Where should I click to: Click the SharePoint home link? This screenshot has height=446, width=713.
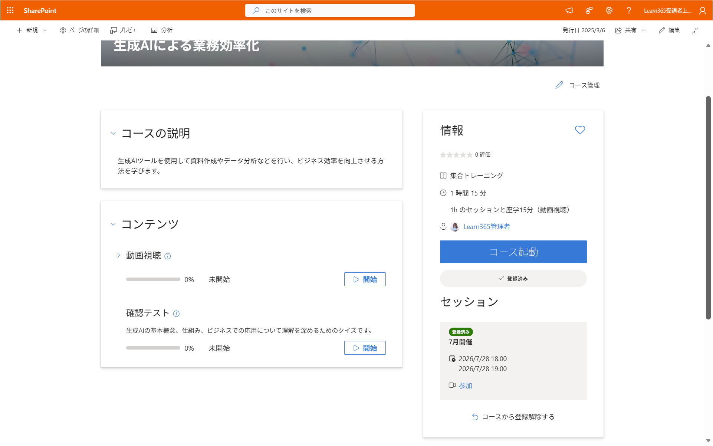pyautogui.click(x=40, y=10)
